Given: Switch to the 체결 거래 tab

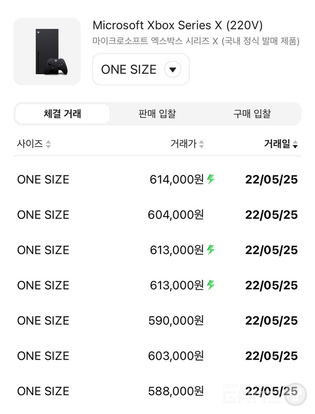Looking at the screenshot, I should point(62,113).
